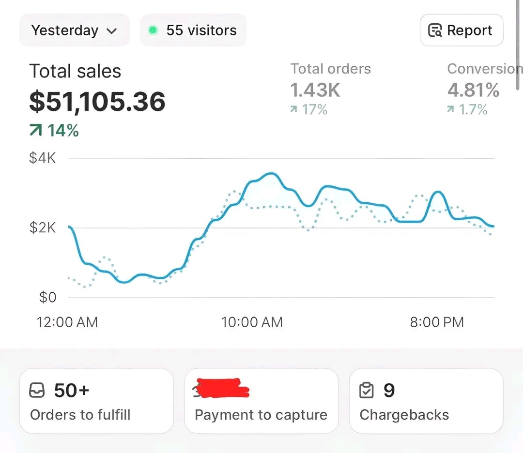Click the inbox icon on Orders to fulfill

pyautogui.click(x=38, y=390)
